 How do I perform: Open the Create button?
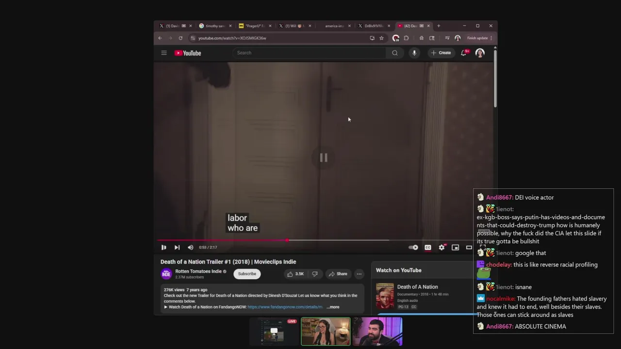(441, 53)
